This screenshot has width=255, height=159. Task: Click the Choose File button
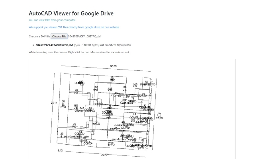[x=59, y=36]
